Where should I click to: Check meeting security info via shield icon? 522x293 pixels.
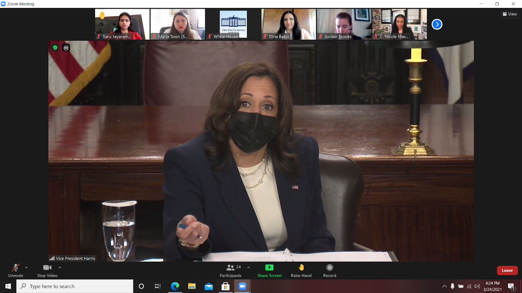[x=54, y=48]
